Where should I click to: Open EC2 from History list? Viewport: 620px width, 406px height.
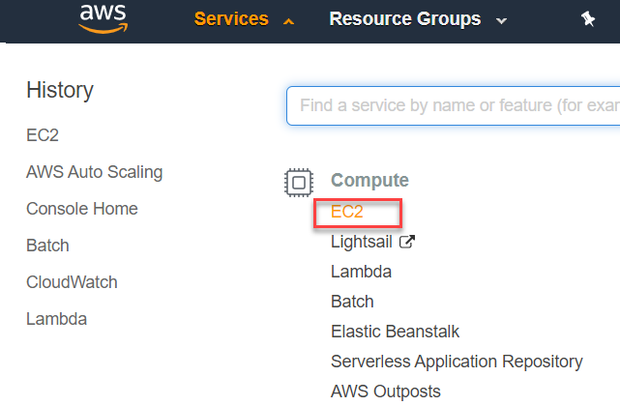click(43, 135)
